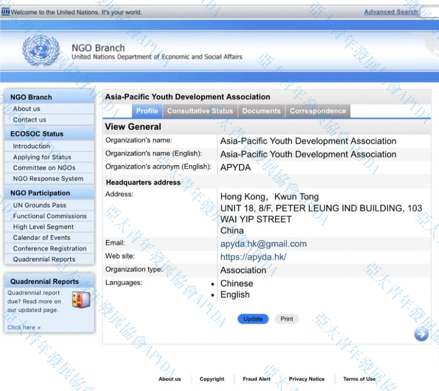Select the Profile tab
This screenshot has height=391, width=439.
click(147, 111)
